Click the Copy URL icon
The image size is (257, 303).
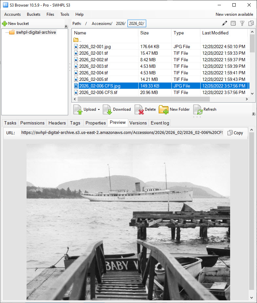tap(230, 133)
